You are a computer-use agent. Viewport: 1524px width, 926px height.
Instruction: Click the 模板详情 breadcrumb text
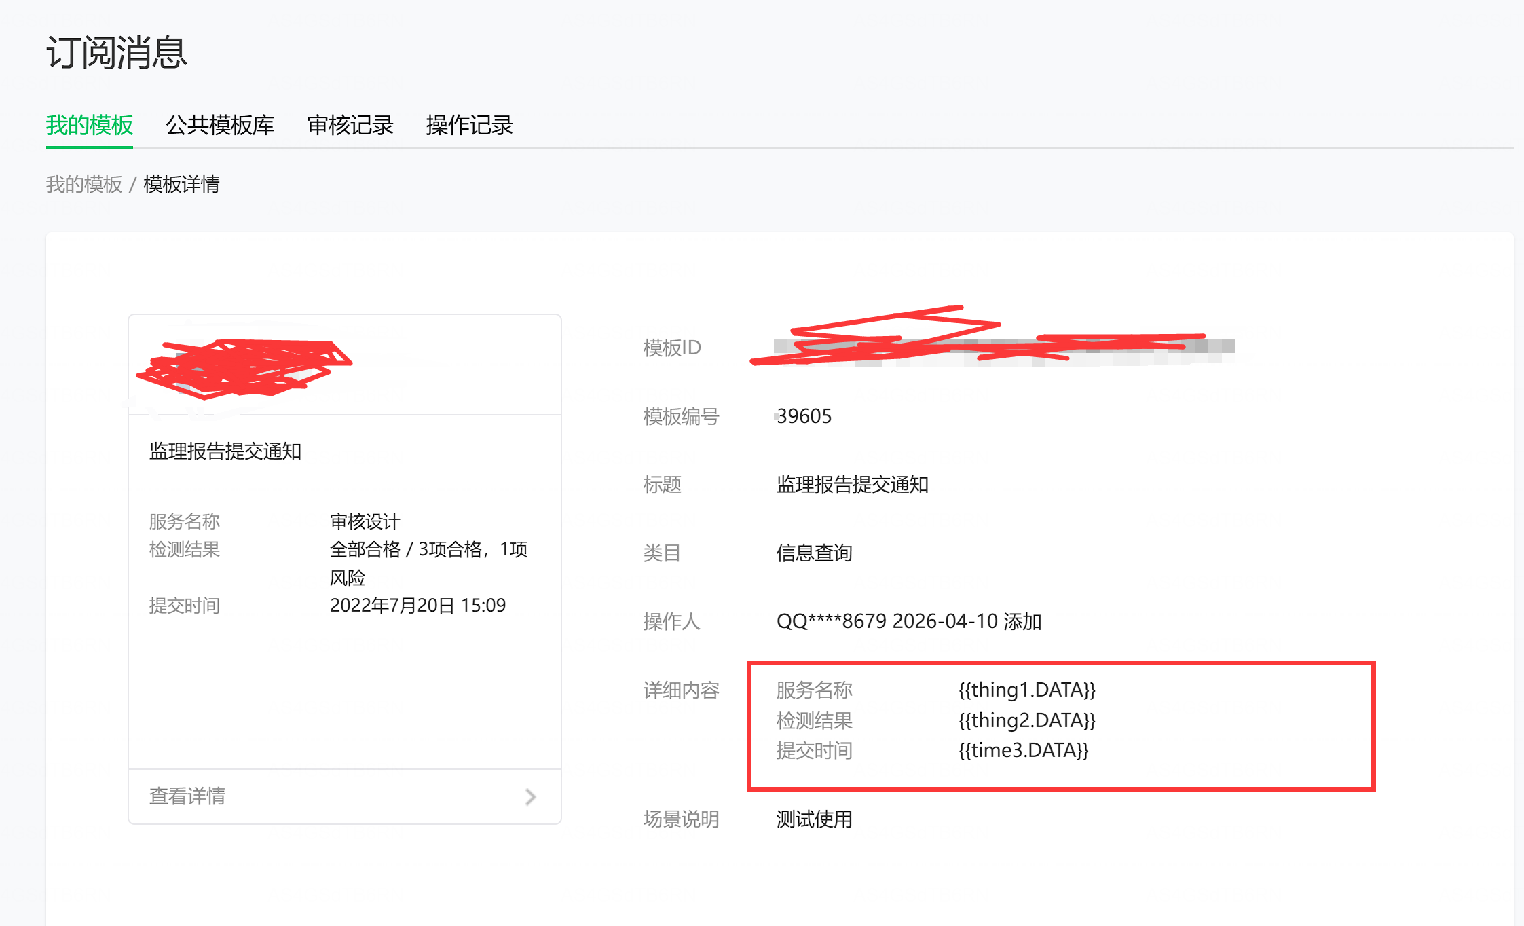(181, 184)
